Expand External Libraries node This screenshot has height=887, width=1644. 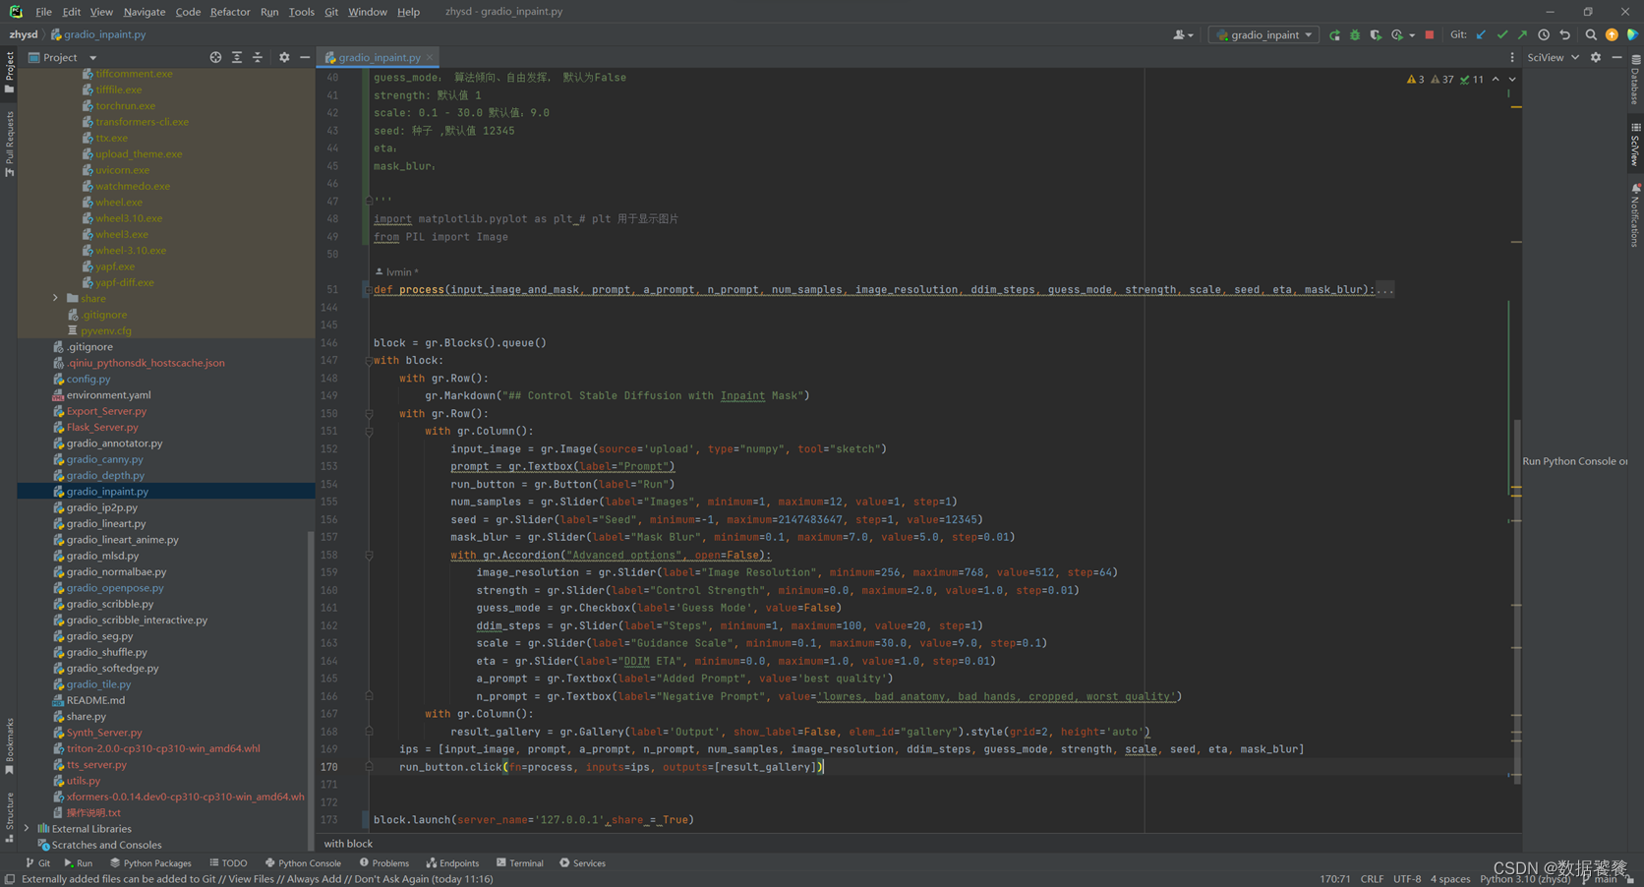pos(27,829)
